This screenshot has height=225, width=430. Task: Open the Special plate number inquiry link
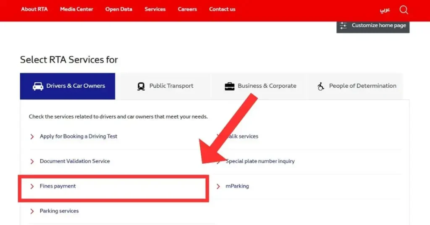point(260,161)
